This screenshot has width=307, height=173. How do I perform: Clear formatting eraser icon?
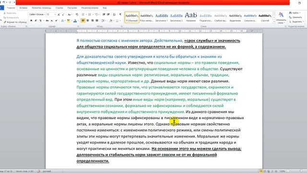[77, 14]
